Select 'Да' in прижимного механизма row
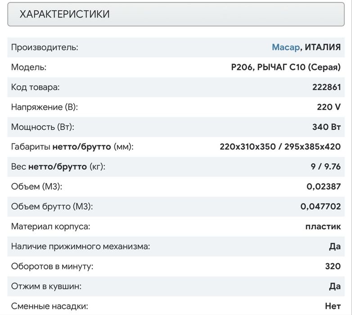352x315 pixels. point(335,247)
